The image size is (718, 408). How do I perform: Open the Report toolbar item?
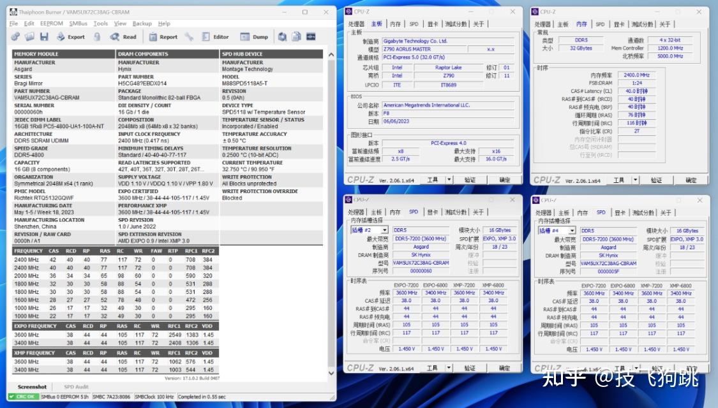[163, 36]
